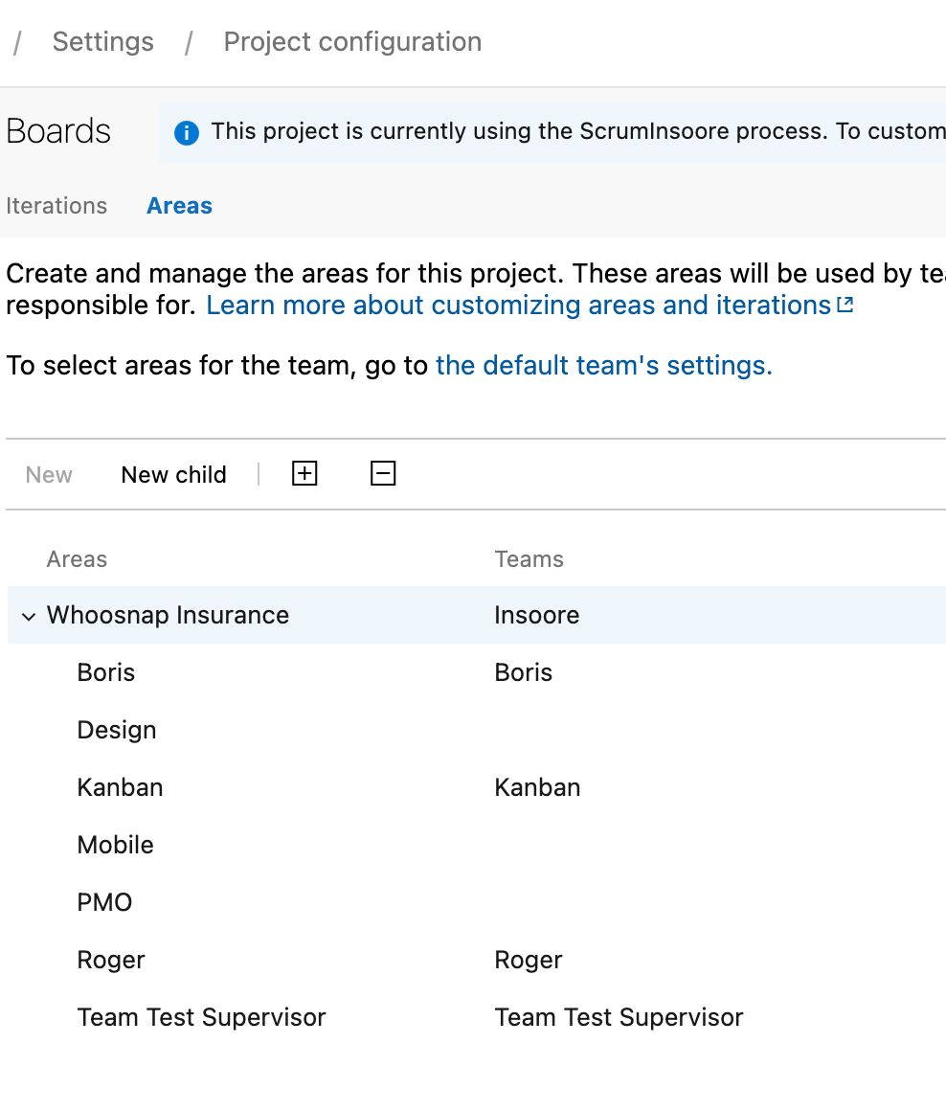Screen dimensions: 946x1111
Task: Click the blue info icon in banner
Action: coord(187,132)
